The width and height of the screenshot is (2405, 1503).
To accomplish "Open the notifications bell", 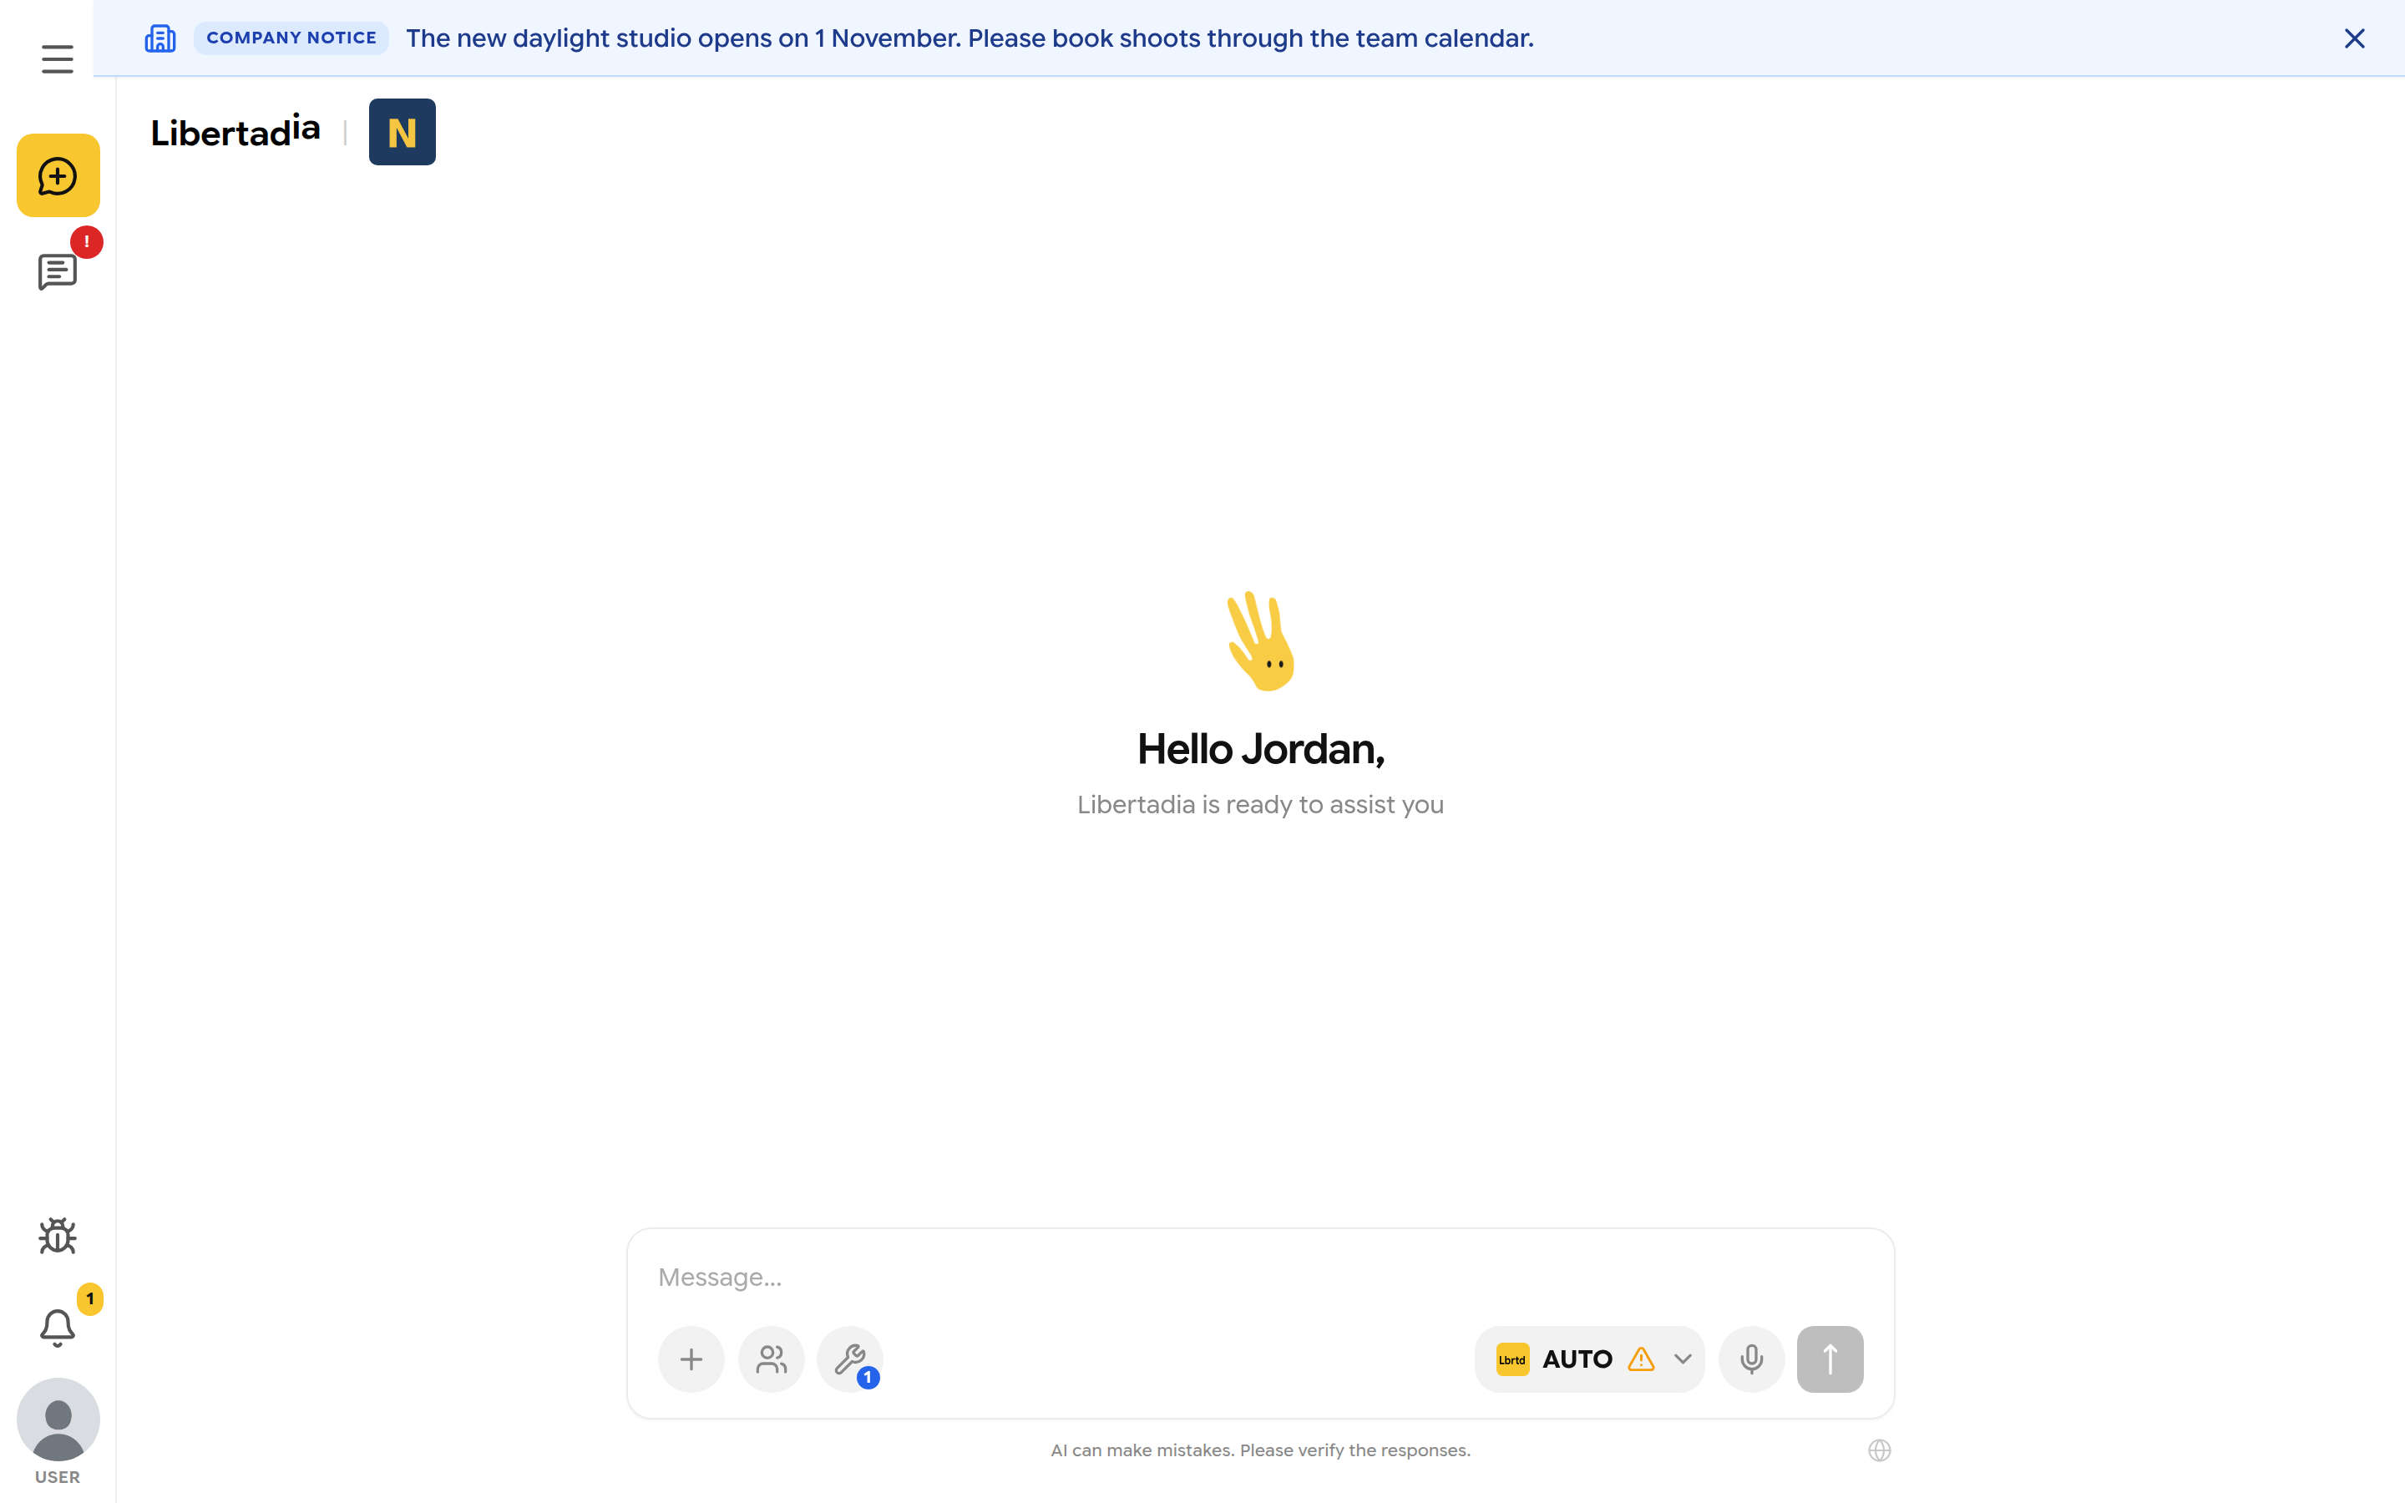I will tap(58, 1327).
